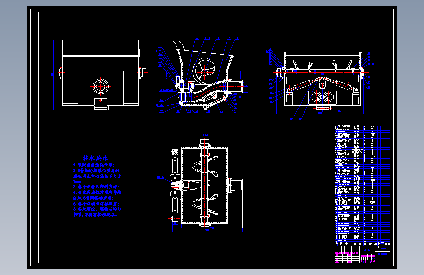Select requirement line 1 about cleaning before assembly
424x275 pixels.
tap(93, 165)
